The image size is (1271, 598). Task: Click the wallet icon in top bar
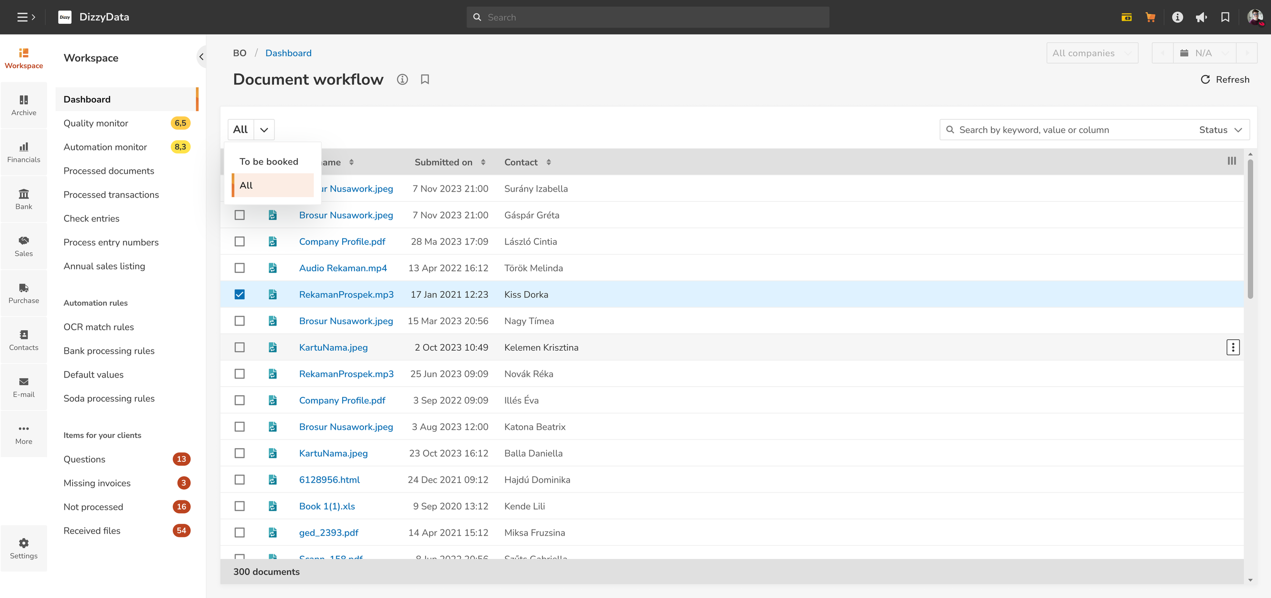[1126, 17]
